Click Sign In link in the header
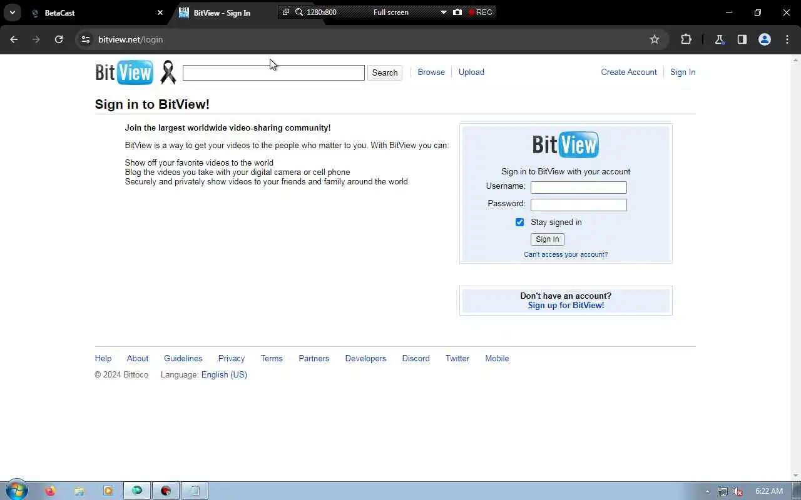The width and height of the screenshot is (801, 500). 683,72
